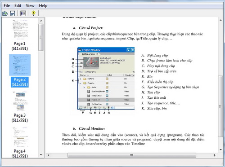Image resolution: width=225 pixels, height=167 pixels.
Task: Click legend line 'A. Nội dung clip'
Action: 155,55
